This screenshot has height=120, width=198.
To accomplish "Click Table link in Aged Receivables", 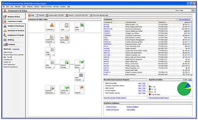I will (x=190, y=80).
